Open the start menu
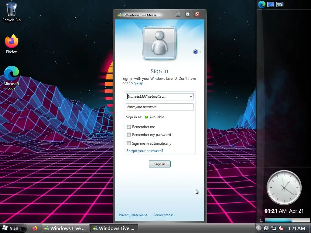 click(x=13, y=228)
